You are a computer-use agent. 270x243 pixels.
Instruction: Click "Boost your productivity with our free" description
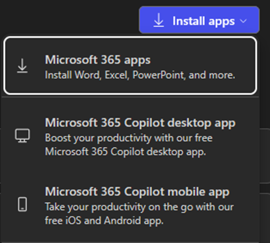coord(129,138)
